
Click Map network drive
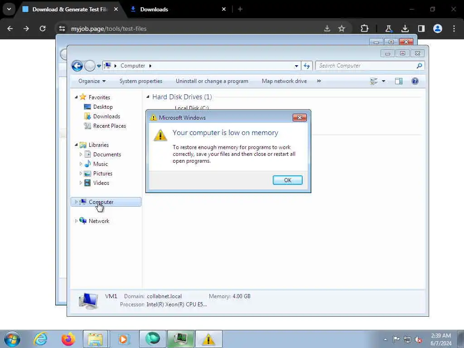pyautogui.click(x=284, y=81)
